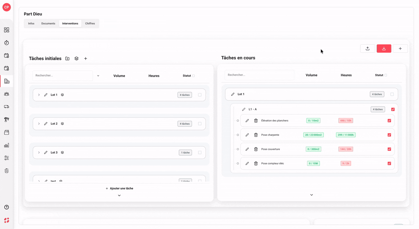Toggle Statut checkbox in Tâches en cours header

[x=386, y=75]
